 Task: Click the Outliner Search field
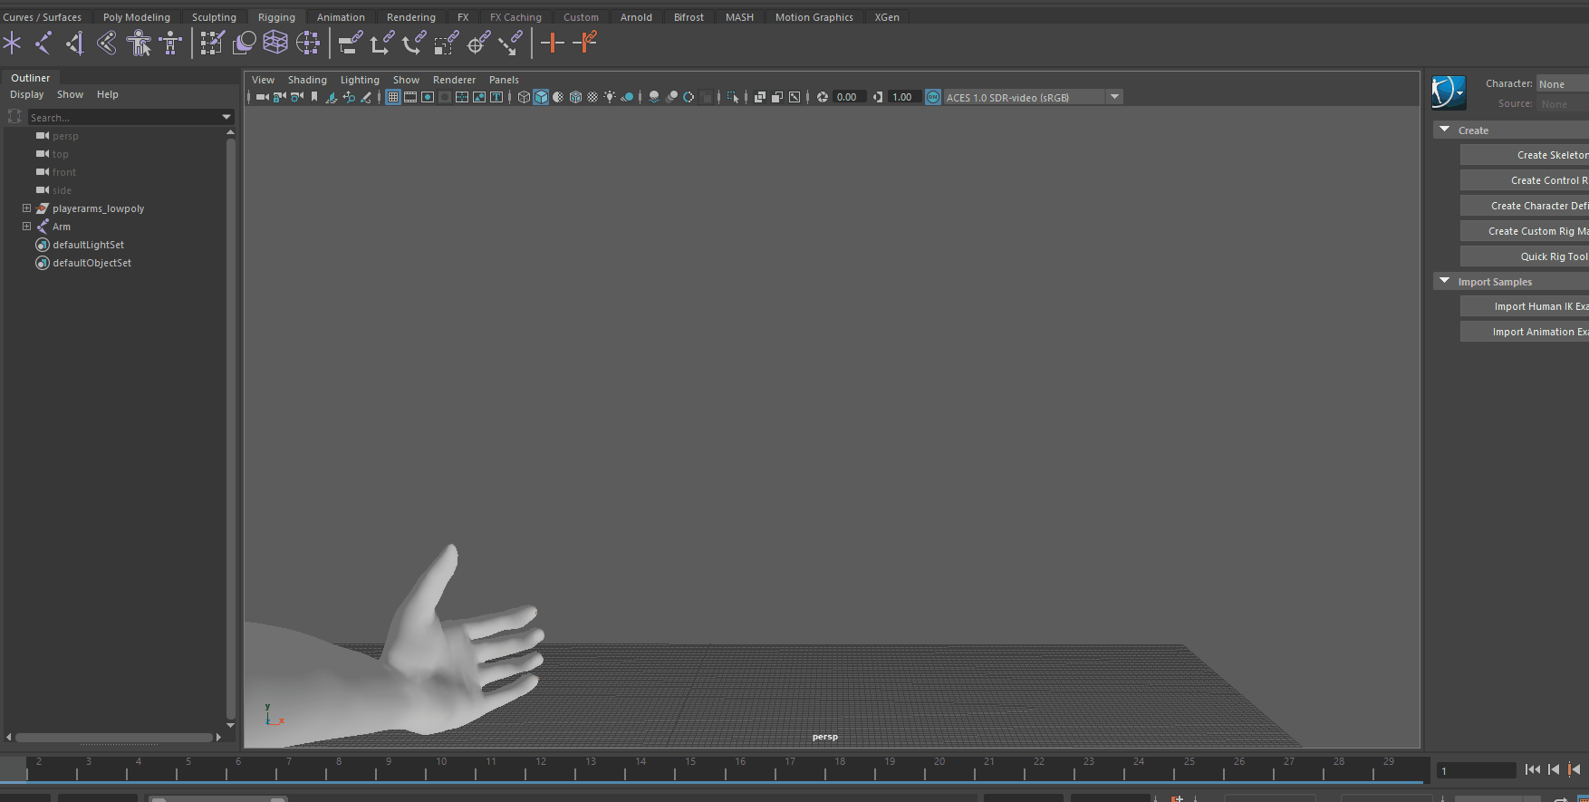tap(124, 117)
